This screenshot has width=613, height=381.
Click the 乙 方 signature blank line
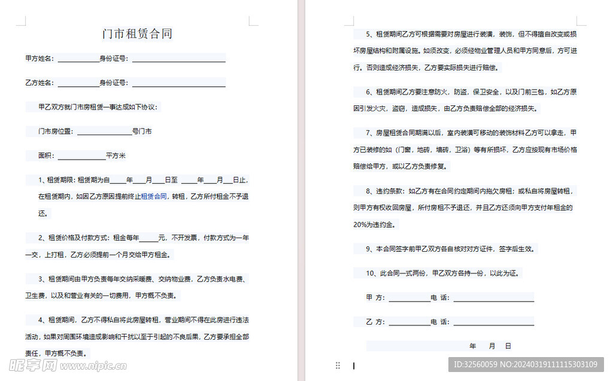(x=409, y=322)
